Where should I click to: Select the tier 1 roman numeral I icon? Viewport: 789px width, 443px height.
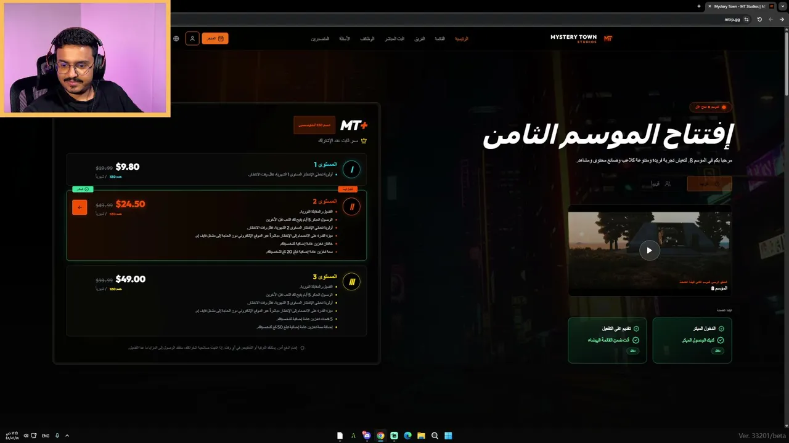click(x=352, y=169)
